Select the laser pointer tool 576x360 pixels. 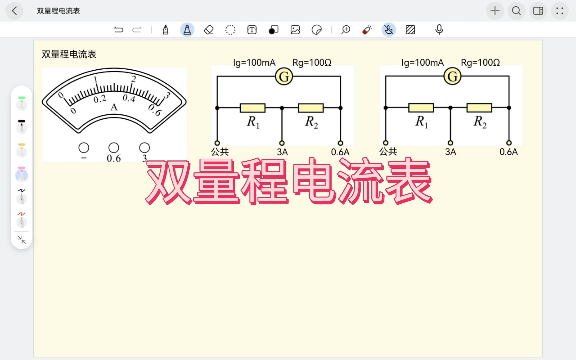(x=367, y=30)
